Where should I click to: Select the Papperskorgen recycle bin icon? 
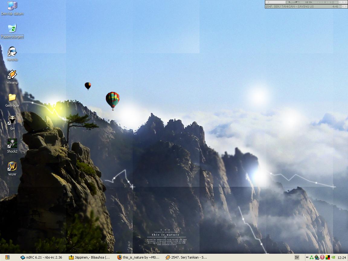[x=12, y=31]
